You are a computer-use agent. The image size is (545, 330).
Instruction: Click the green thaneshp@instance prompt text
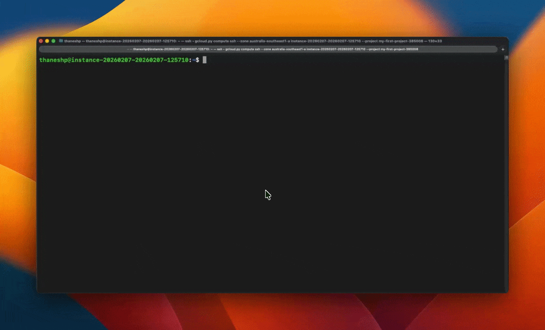[x=115, y=60]
